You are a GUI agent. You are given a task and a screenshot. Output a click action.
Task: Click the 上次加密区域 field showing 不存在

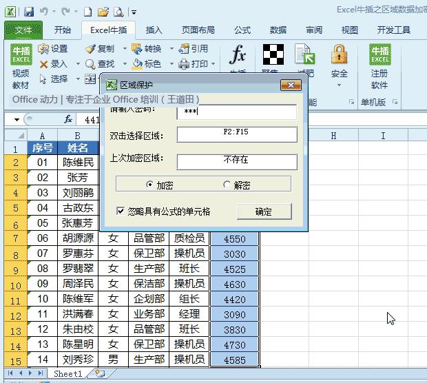click(237, 162)
